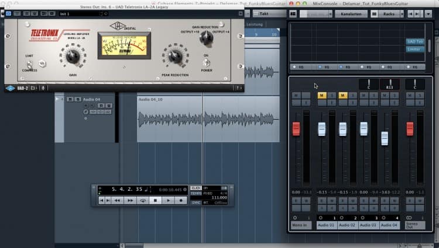
Task: Click the Kanalarten button
Action: click(x=349, y=13)
